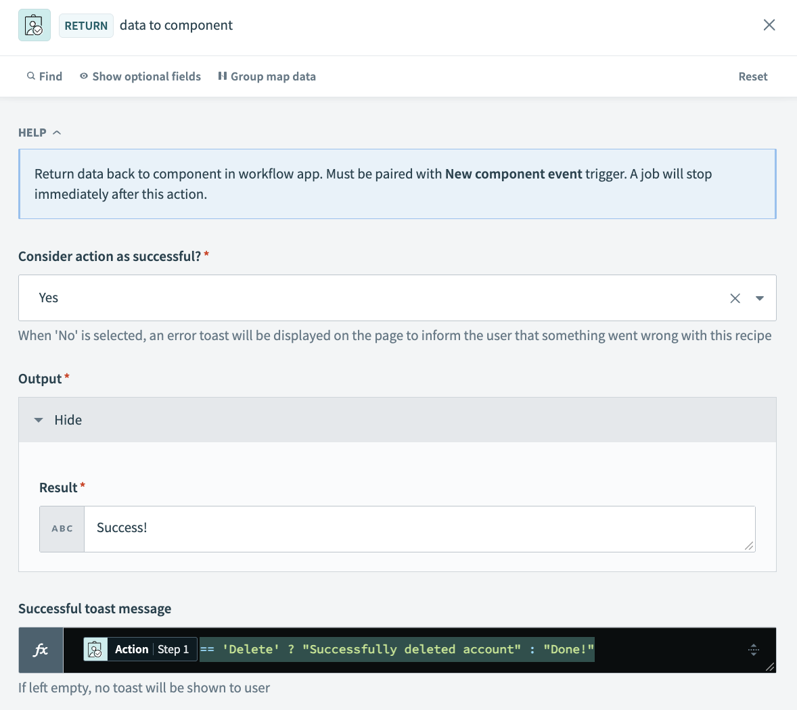797x710 pixels.
Task: Click the ABC data type icon beside Result
Action: (x=61, y=528)
